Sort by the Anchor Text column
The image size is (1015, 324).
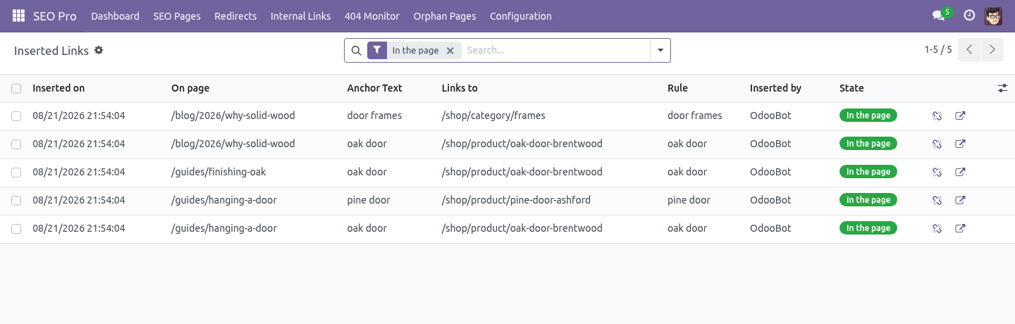coord(374,88)
